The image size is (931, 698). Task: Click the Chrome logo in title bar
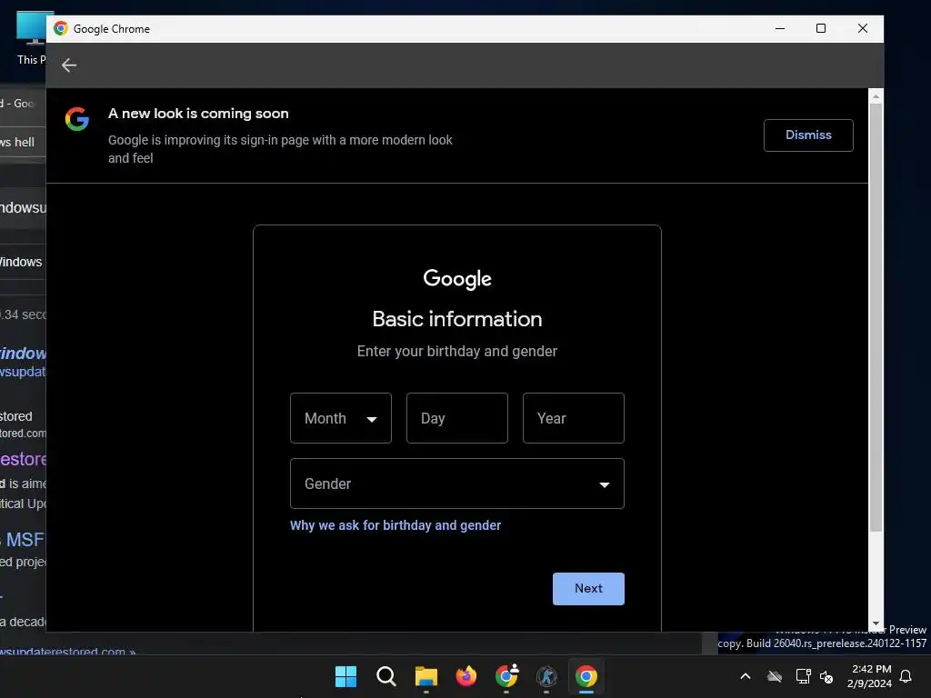(61, 28)
